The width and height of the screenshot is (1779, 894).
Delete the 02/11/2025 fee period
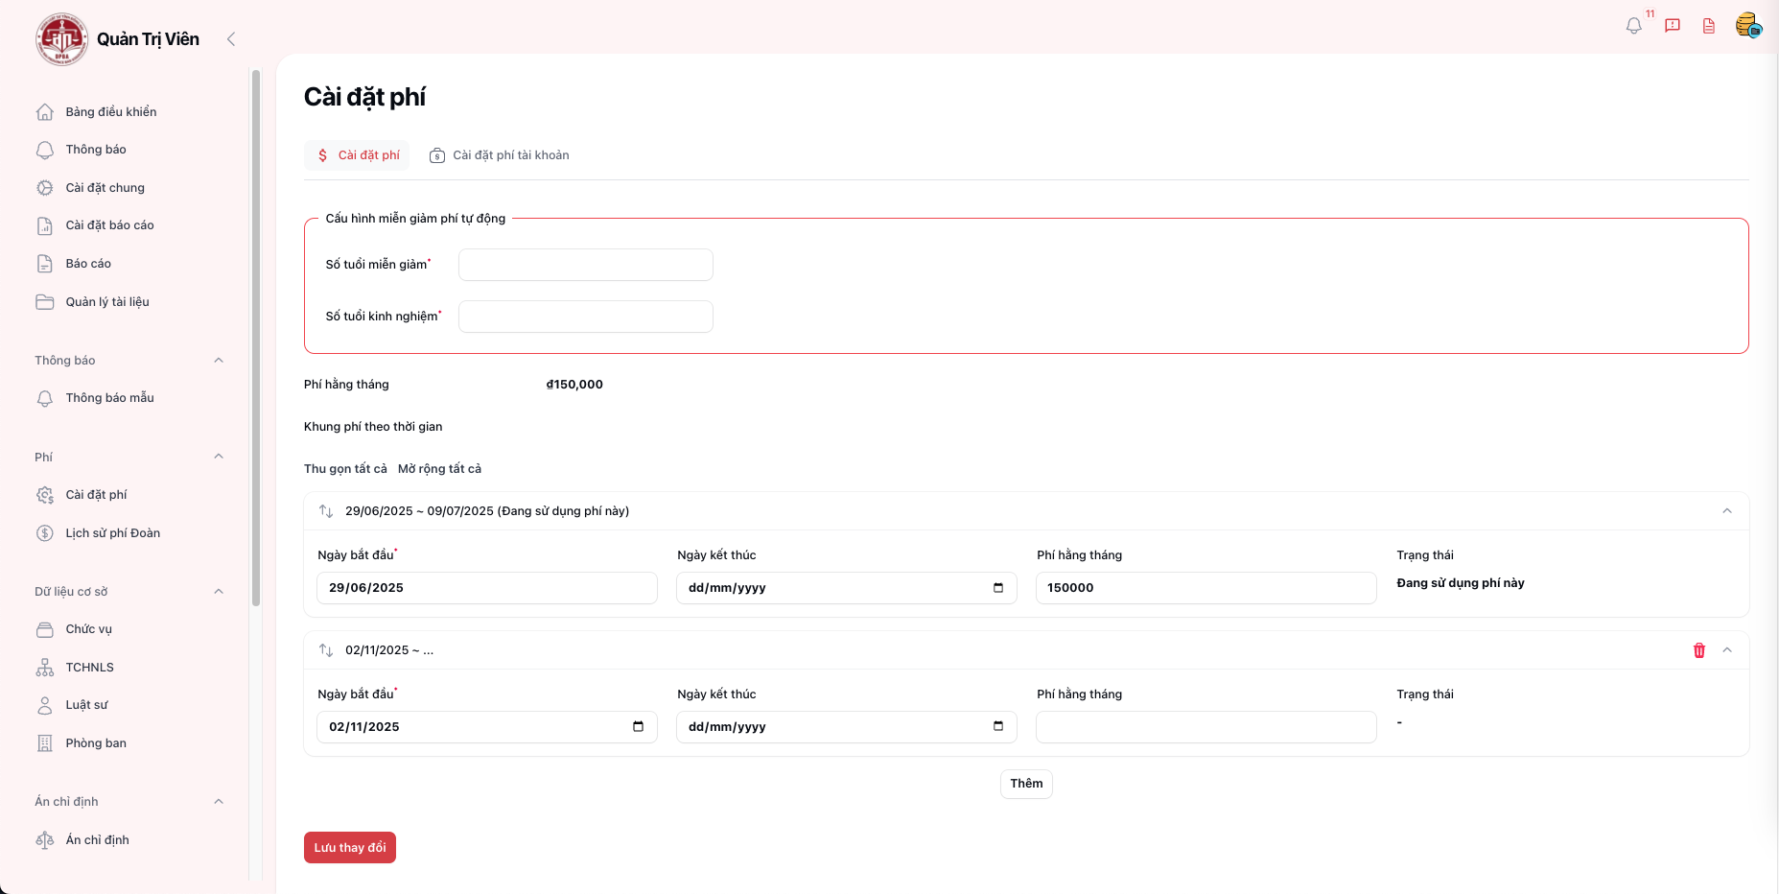pos(1699,650)
